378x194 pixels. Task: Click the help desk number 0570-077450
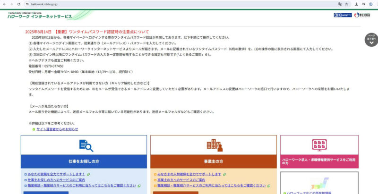pyautogui.click(x=54, y=66)
